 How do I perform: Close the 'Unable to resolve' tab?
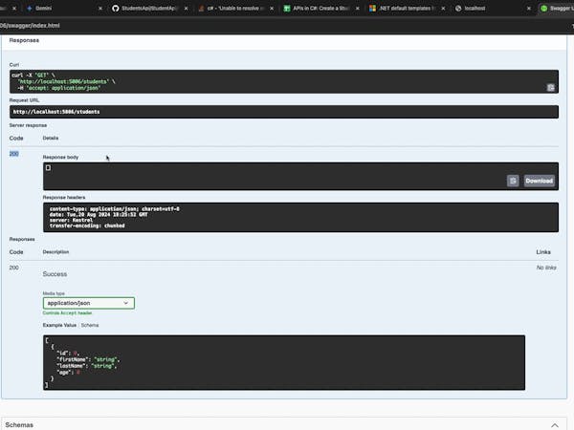coord(272,8)
